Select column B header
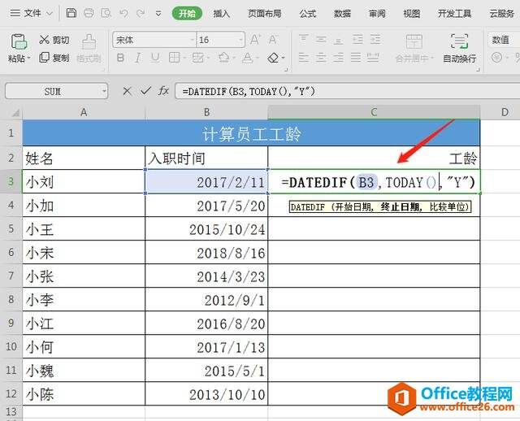 pos(206,112)
